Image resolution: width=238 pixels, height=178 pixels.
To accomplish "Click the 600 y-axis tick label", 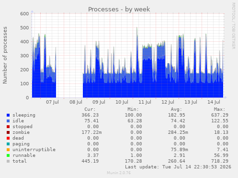I will [24, 14].
